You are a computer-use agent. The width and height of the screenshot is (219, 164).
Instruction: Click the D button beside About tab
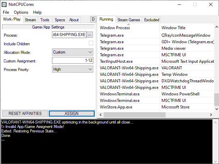93,19
